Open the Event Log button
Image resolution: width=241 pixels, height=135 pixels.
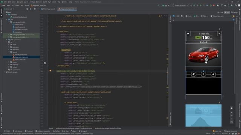(x=217, y=131)
